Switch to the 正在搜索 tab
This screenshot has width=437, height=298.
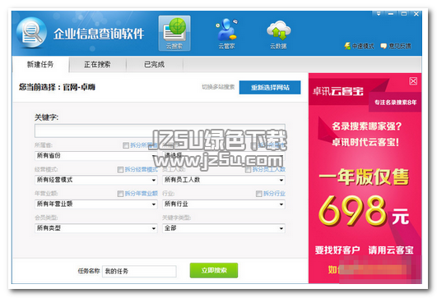[97, 65]
